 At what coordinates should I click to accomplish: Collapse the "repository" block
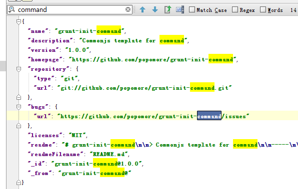click(18, 69)
